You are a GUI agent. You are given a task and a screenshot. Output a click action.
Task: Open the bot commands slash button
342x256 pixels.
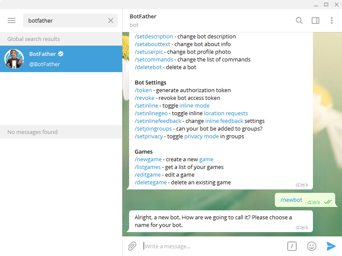click(x=292, y=246)
